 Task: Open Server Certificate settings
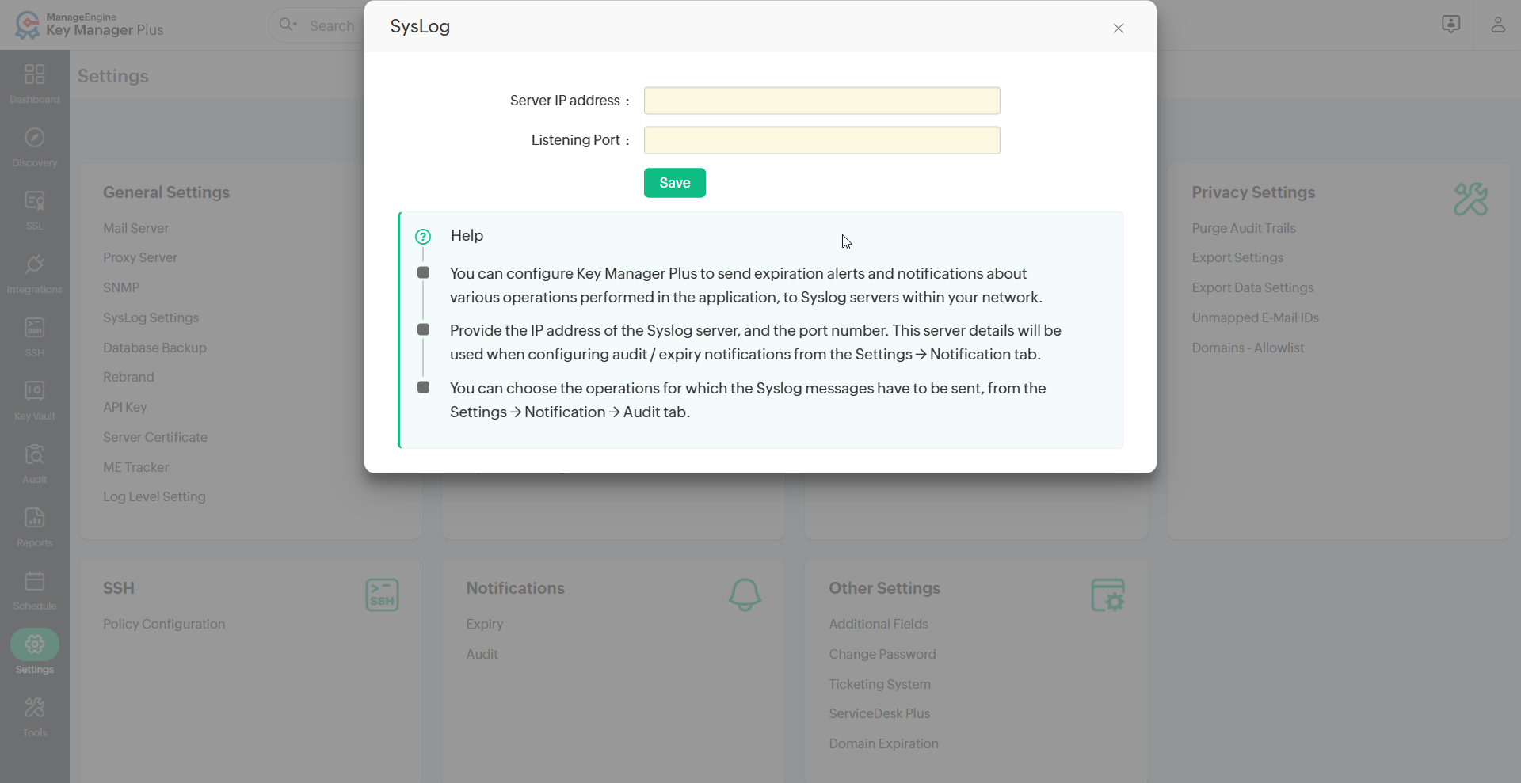[x=155, y=437]
